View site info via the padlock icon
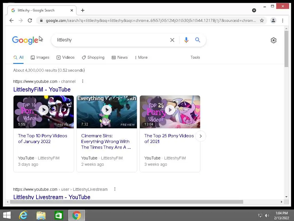The image size is (294, 221). (x=41, y=20)
